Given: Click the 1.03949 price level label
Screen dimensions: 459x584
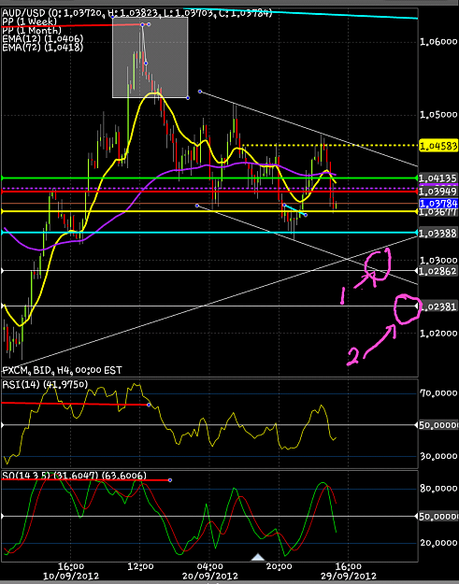Looking at the screenshot, I should click(438, 192).
